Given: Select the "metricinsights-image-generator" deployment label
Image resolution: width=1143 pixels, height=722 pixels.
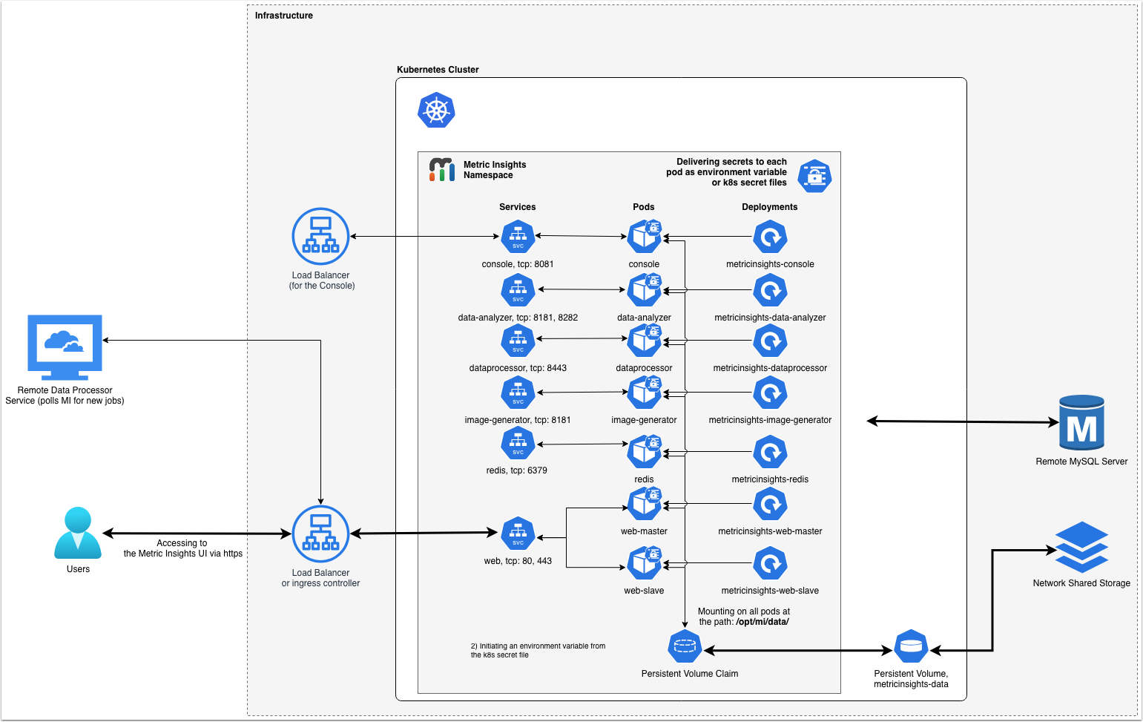Looking at the screenshot, I should click(770, 420).
